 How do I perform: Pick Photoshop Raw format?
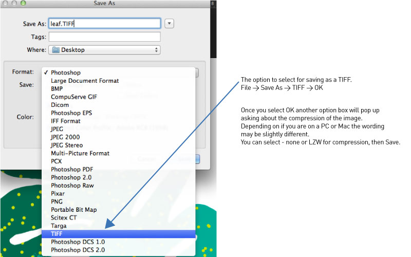coord(119,186)
